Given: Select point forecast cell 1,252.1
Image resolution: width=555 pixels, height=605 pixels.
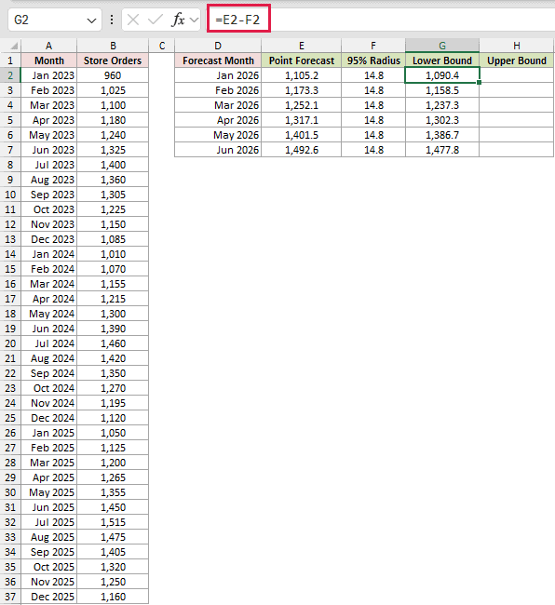Looking at the screenshot, I should pyautogui.click(x=302, y=105).
